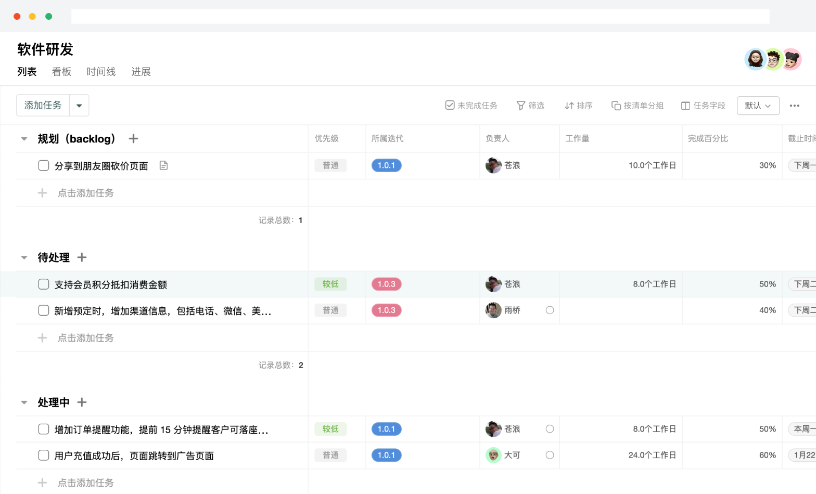Click first member avatar in top right
This screenshot has width=816, height=494.
point(755,59)
